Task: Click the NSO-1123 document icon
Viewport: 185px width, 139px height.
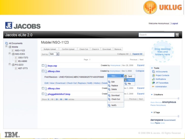Action: point(13,51)
